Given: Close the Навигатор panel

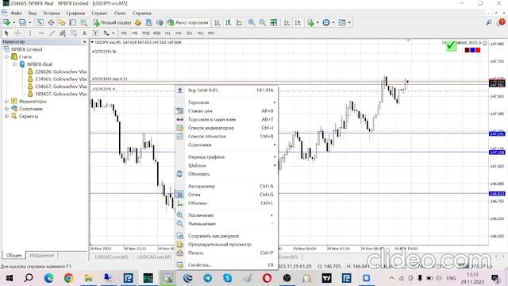Looking at the screenshot, I should coord(85,42).
